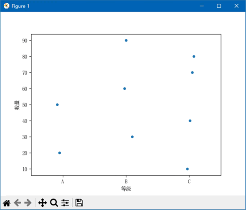Viewport: 246px width, 210px height.
Task: Click the data point at C, 70
Action: 192,73
